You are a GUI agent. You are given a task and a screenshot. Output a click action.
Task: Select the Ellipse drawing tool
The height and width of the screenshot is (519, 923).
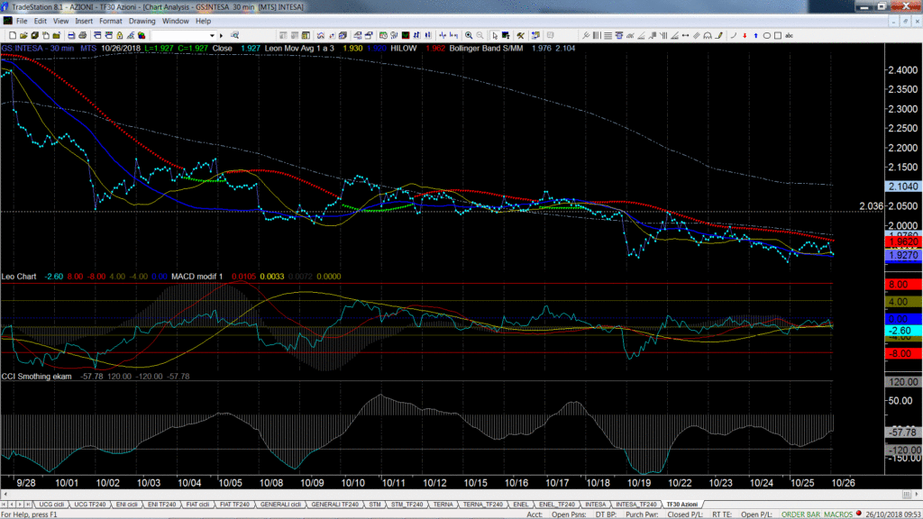tap(767, 36)
